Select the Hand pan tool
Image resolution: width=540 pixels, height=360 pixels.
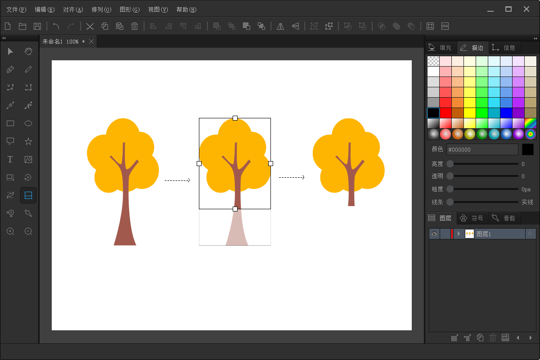click(28, 51)
